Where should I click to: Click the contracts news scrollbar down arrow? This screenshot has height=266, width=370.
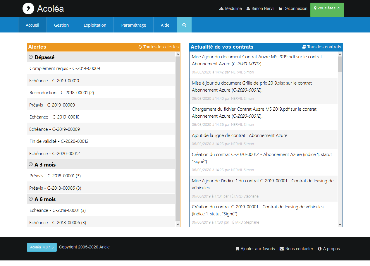click(x=340, y=224)
